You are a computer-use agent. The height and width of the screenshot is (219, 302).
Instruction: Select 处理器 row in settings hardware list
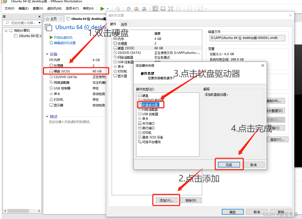tap(157, 44)
